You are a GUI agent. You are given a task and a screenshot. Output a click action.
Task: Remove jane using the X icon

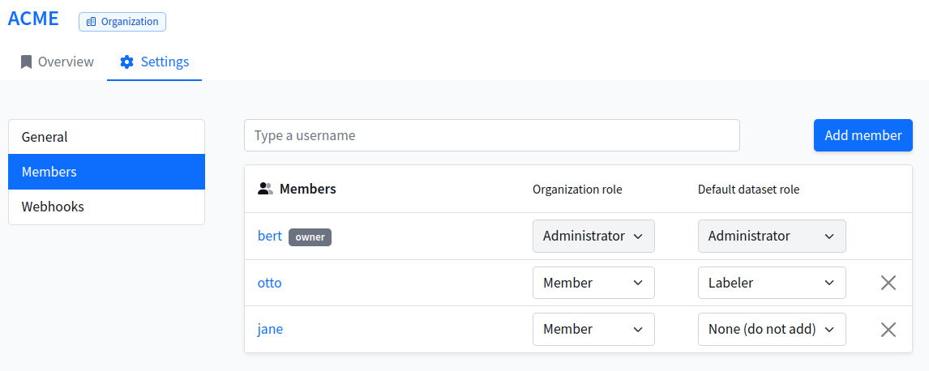pos(888,329)
